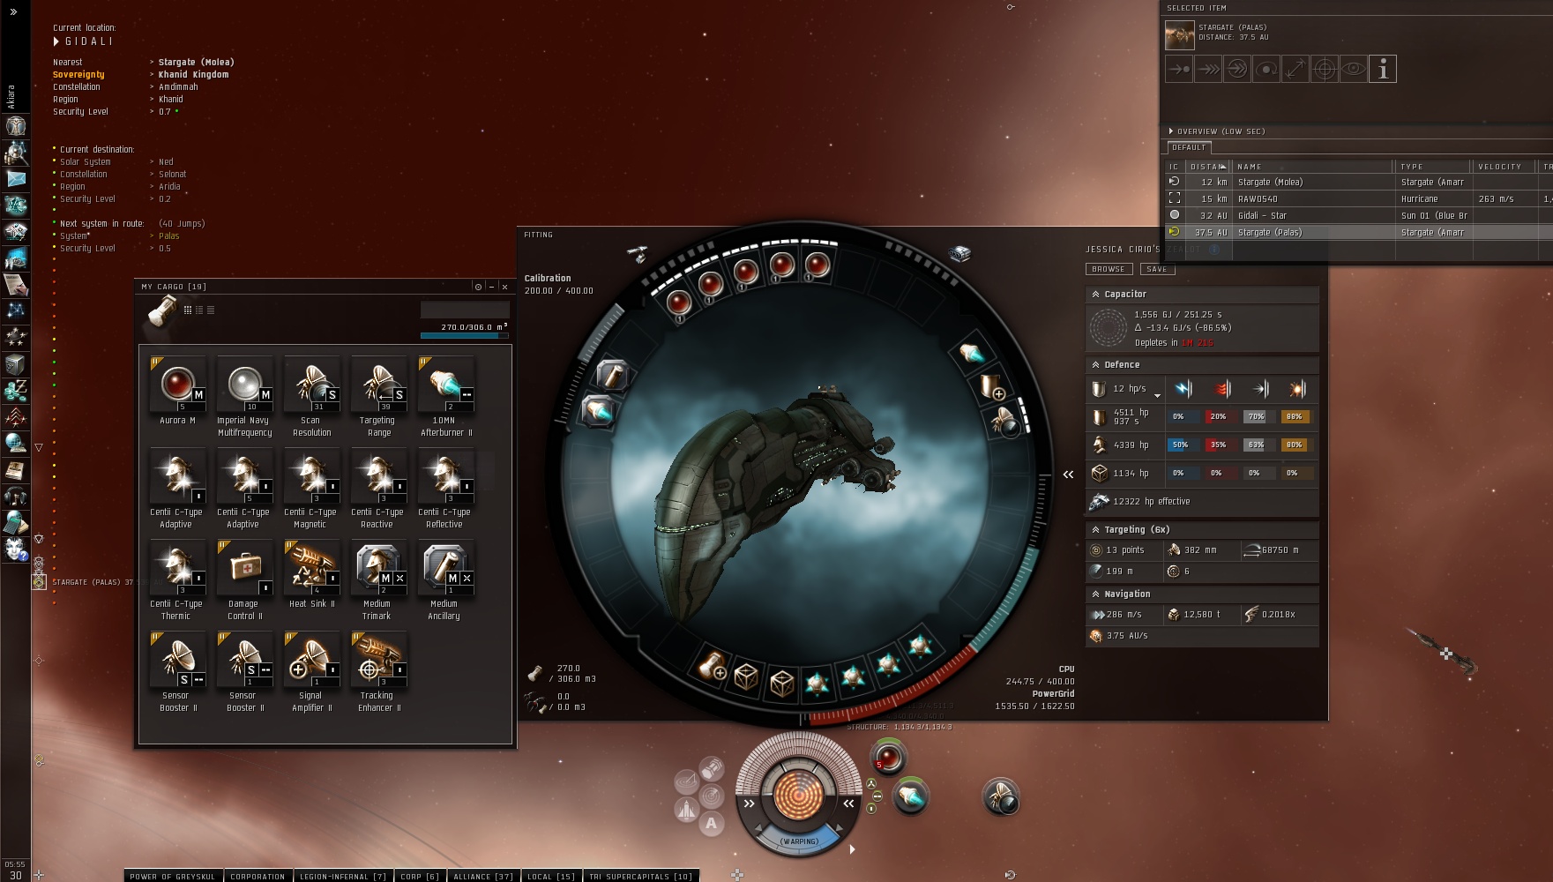Switch cargo window to details view mode
This screenshot has width=1553, height=882.
tap(198, 310)
